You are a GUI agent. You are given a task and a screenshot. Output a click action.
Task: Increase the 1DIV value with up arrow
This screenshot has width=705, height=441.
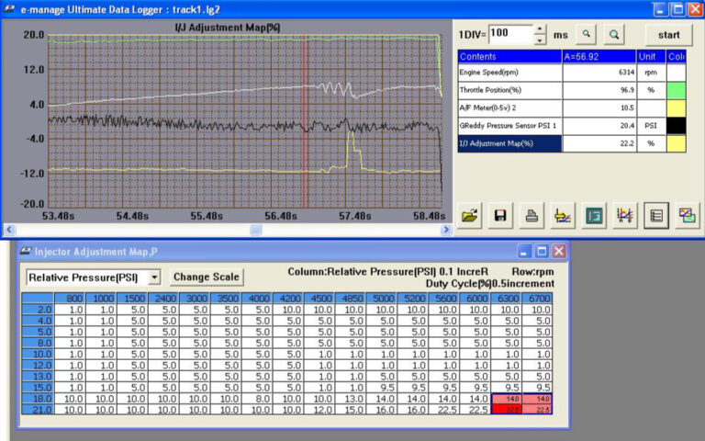(539, 28)
